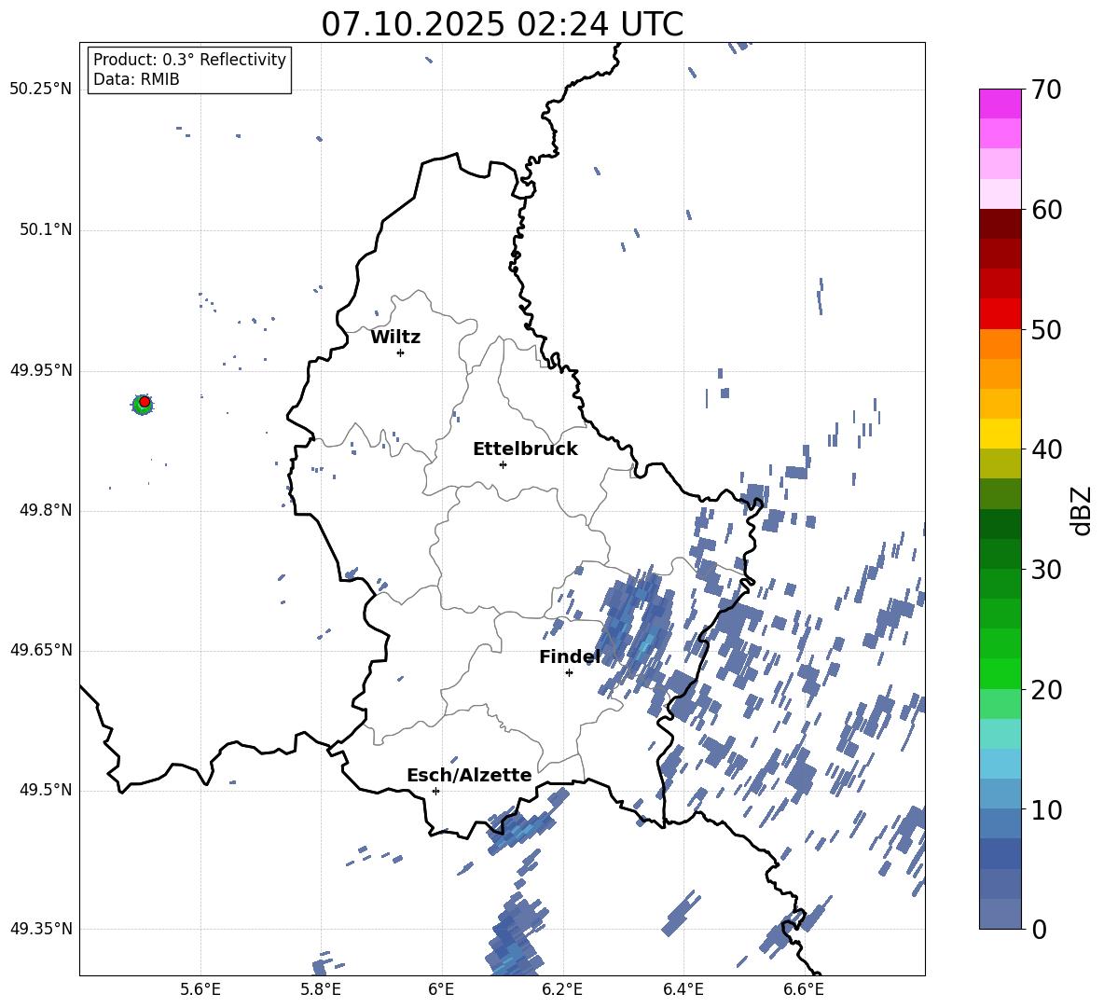The height and width of the screenshot is (1008, 1104).
Task: Click the colorbar tick label 20
Action: click(1046, 690)
